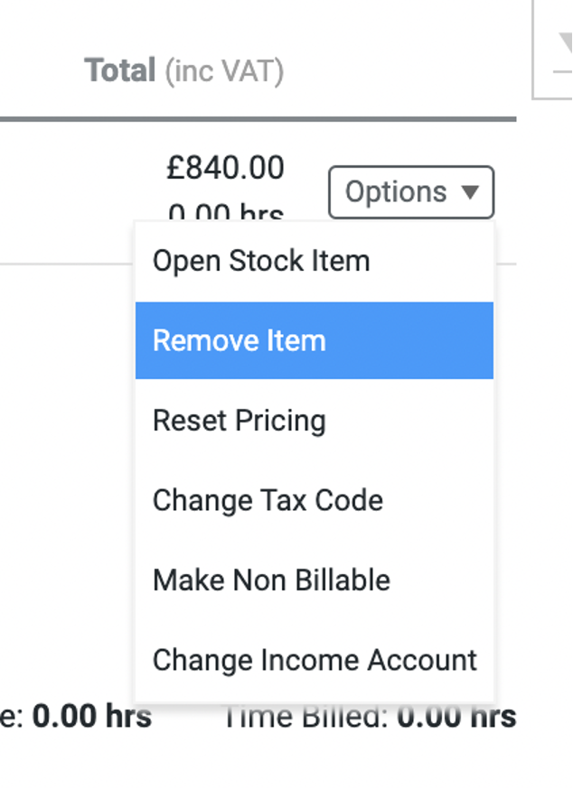The height and width of the screenshot is (789, 573).
Task: Pick Change Tax Code option
Action: 268,500
